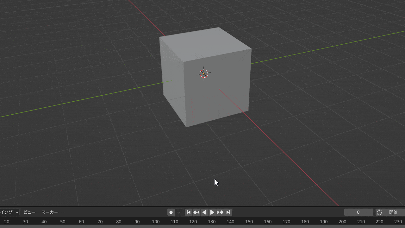Jump to end of animation playback range

(x=228, y=212)
